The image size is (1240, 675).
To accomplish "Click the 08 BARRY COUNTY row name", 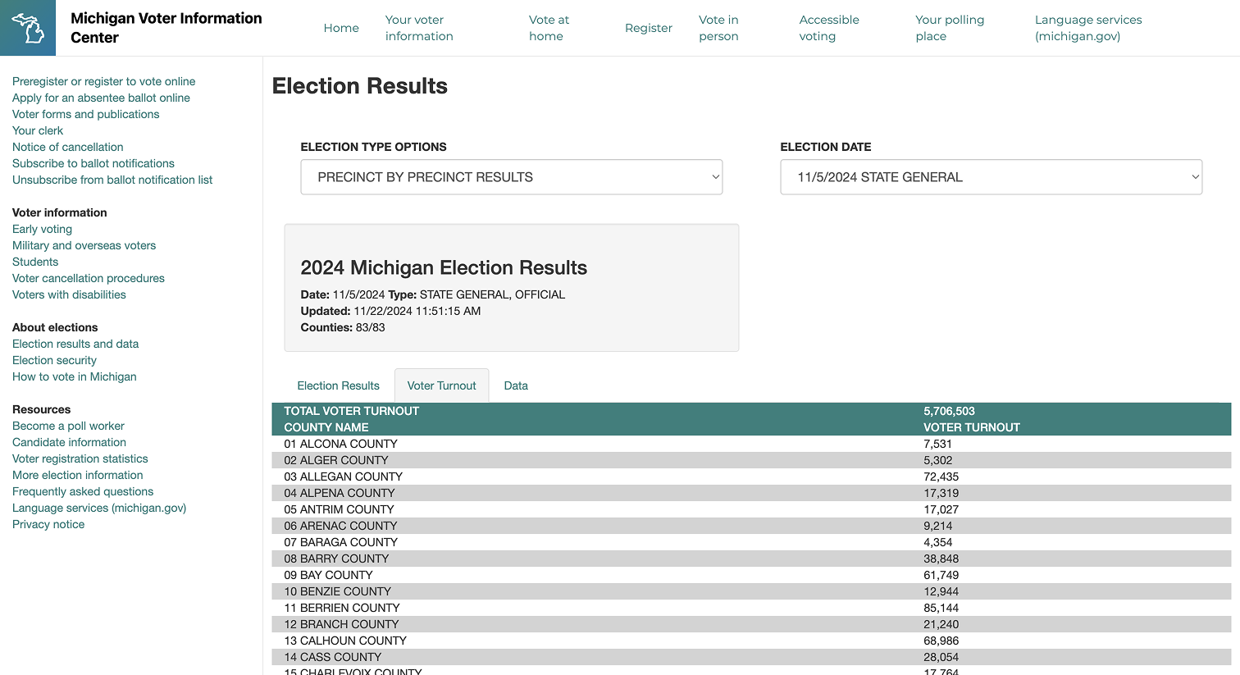I will (336, 559).
